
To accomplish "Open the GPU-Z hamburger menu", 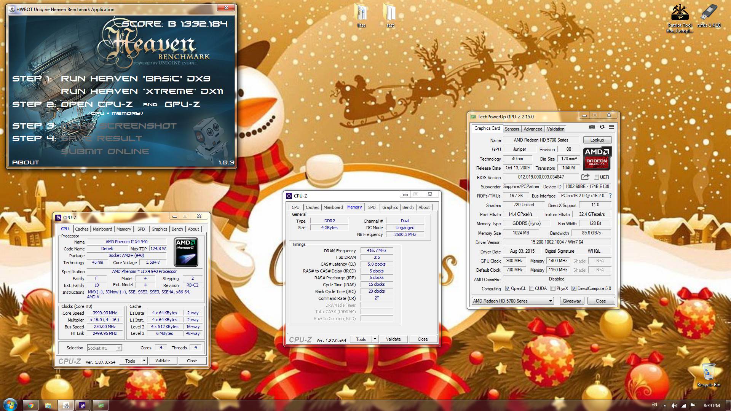I will click(x=611, y=127).
